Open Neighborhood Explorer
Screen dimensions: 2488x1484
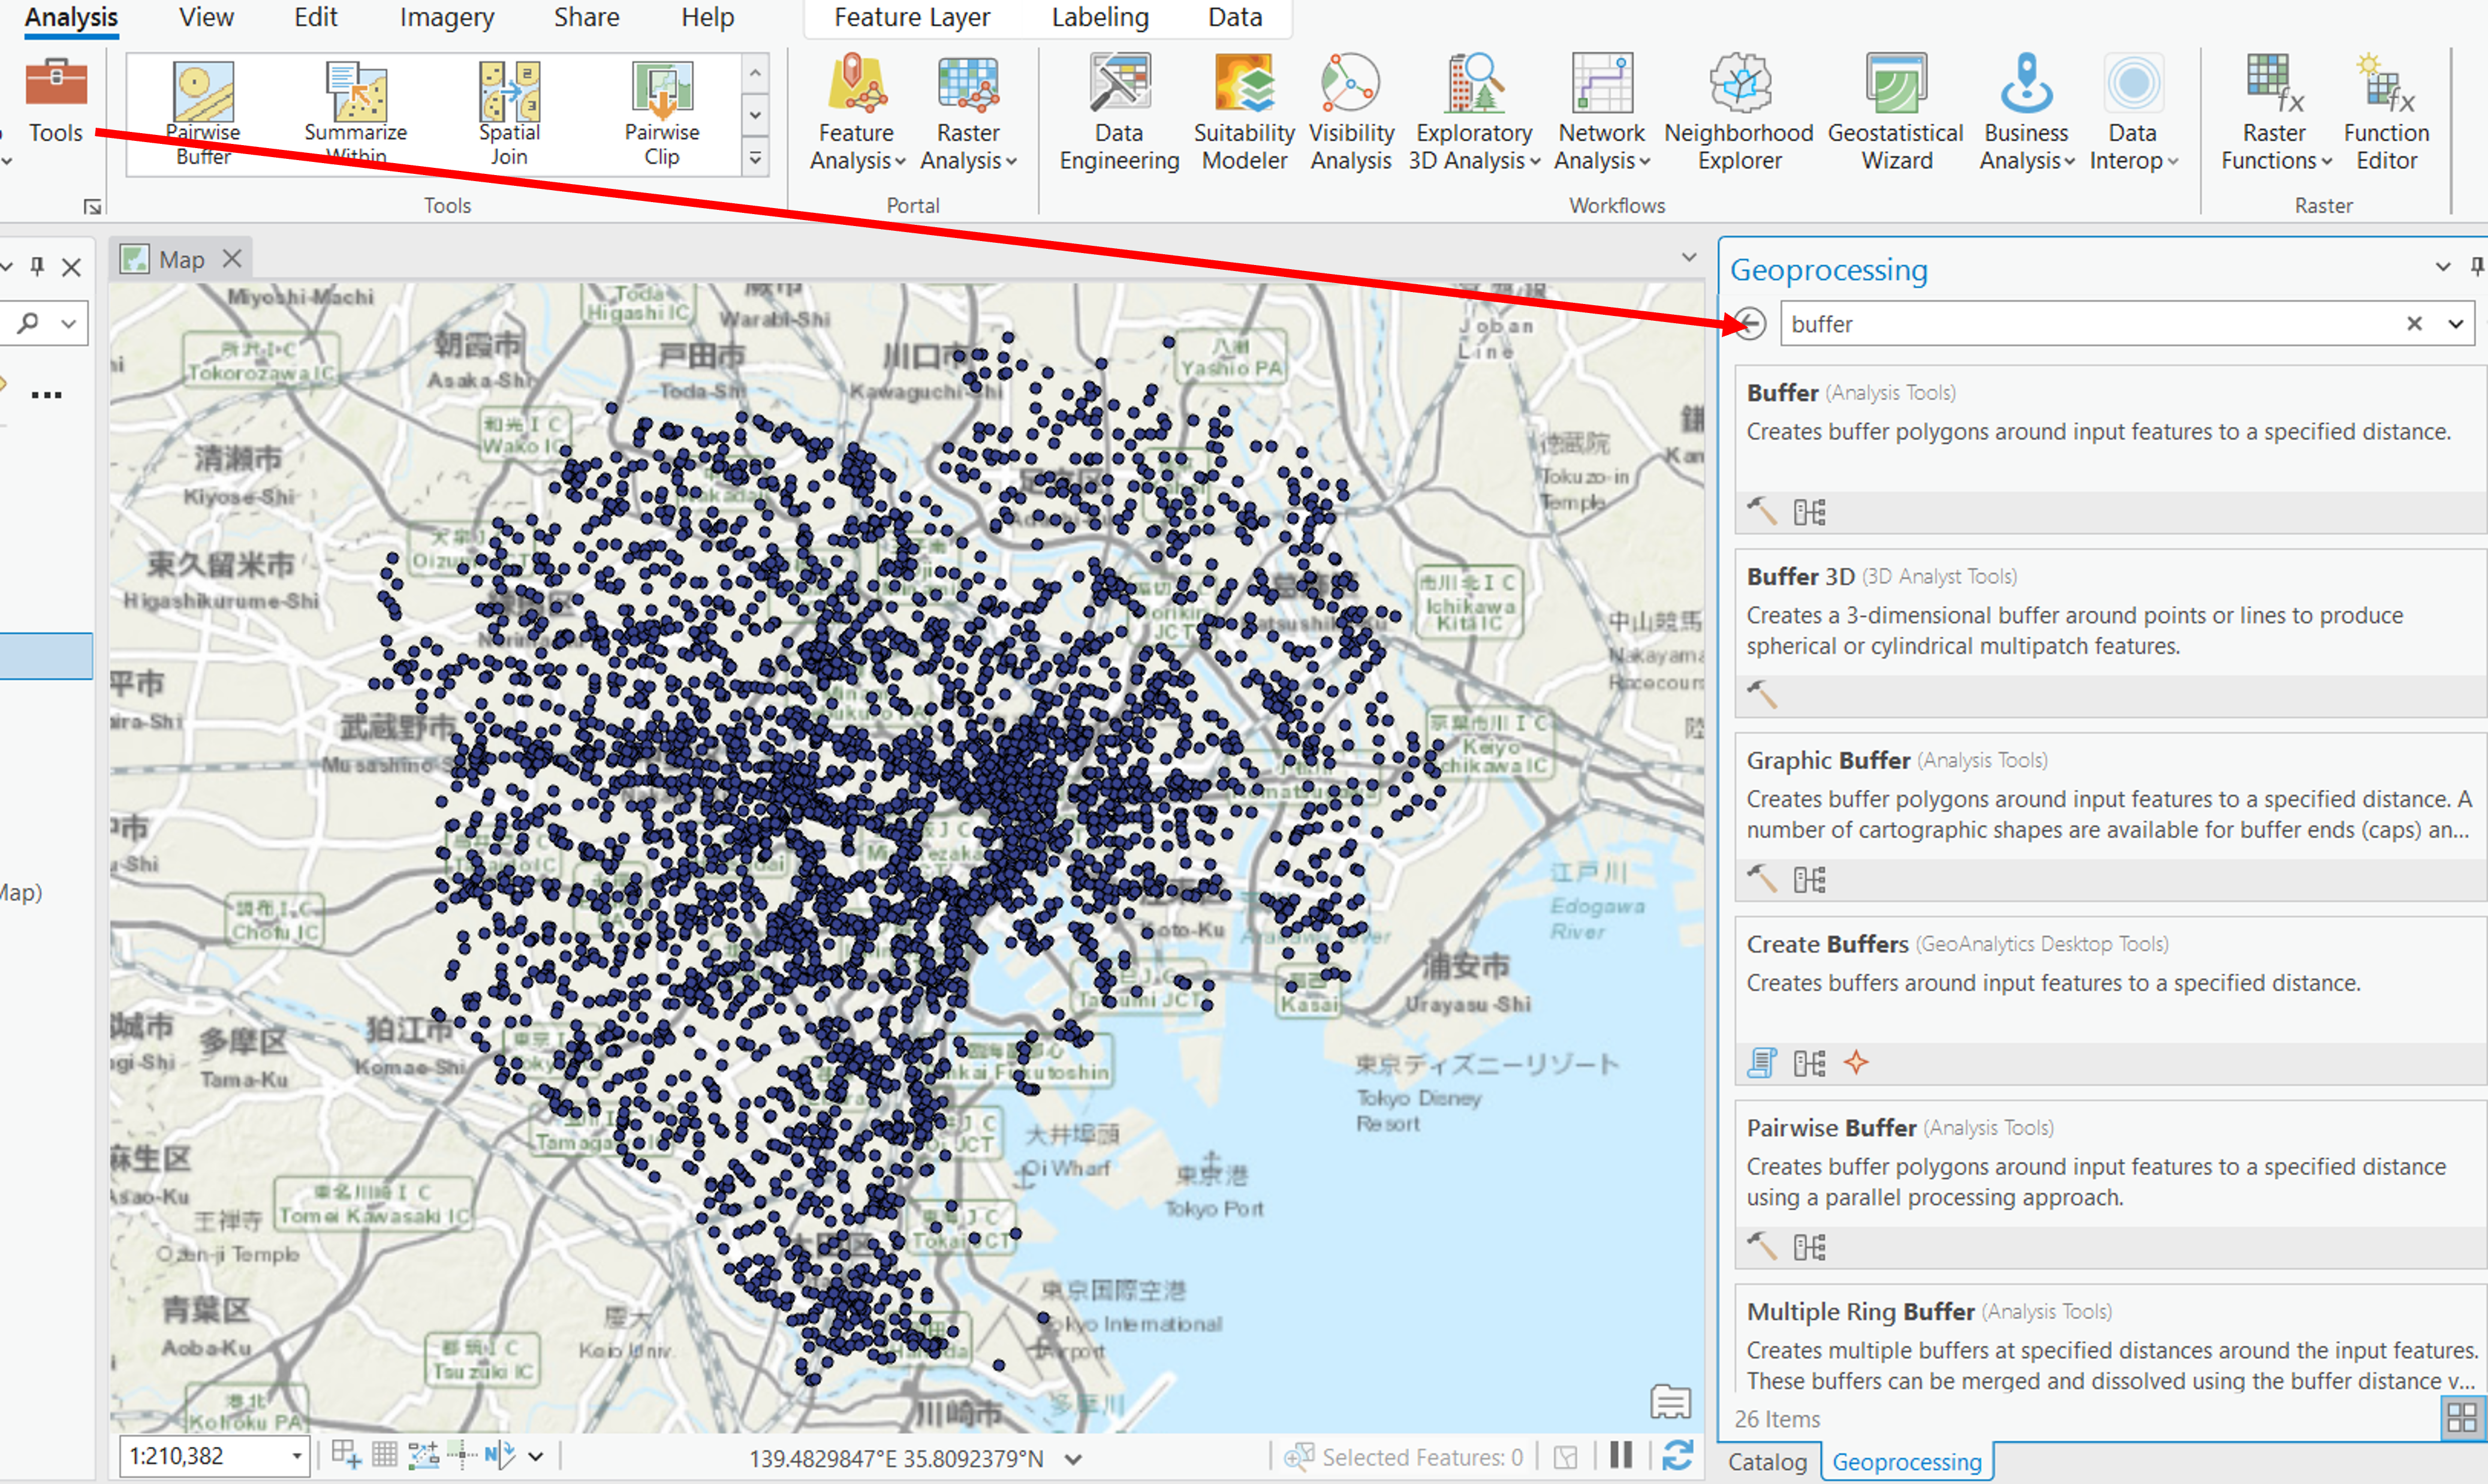(1738, 112)
